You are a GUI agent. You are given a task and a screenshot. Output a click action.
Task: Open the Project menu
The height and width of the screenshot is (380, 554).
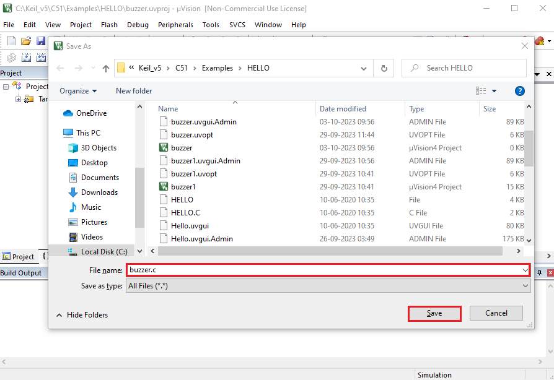[81, 25]
